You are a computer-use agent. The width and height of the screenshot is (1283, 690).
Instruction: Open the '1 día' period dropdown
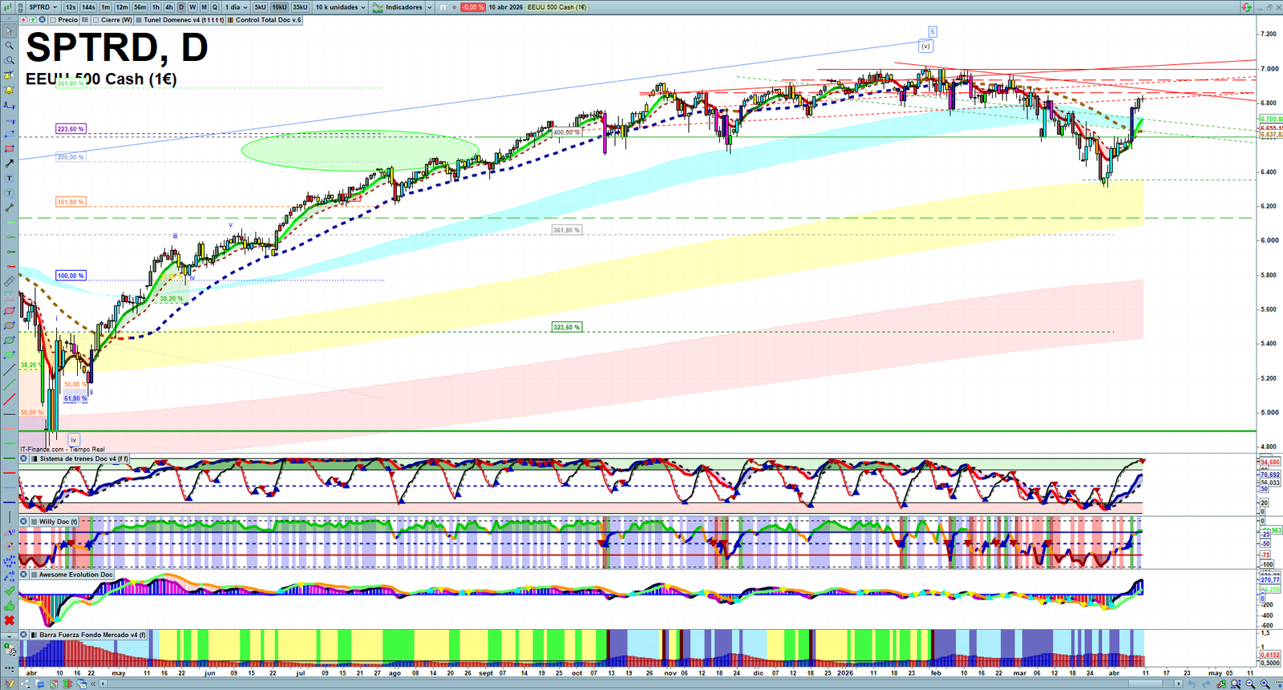tap(236, 7)
